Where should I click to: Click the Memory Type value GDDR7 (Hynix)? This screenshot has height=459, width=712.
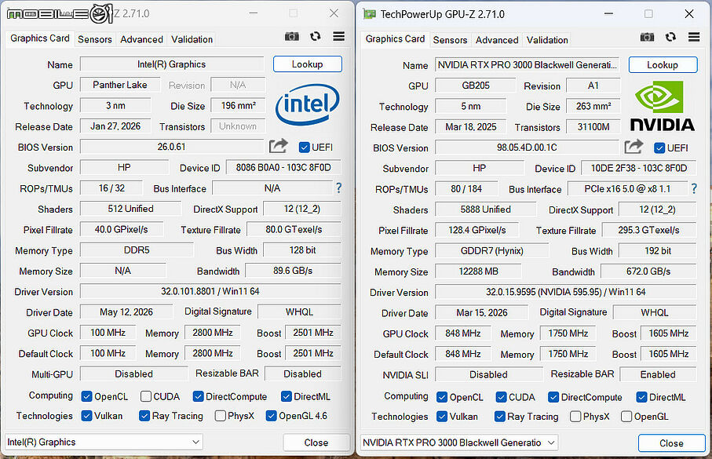[491, 250]
